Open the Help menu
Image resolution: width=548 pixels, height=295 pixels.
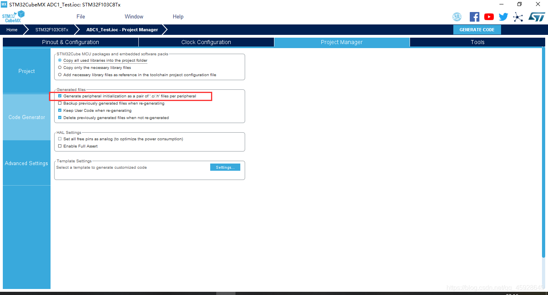click(x=178, y=16)
